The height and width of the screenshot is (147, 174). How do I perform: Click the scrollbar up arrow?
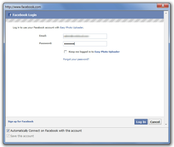click(x=166, y=13)
